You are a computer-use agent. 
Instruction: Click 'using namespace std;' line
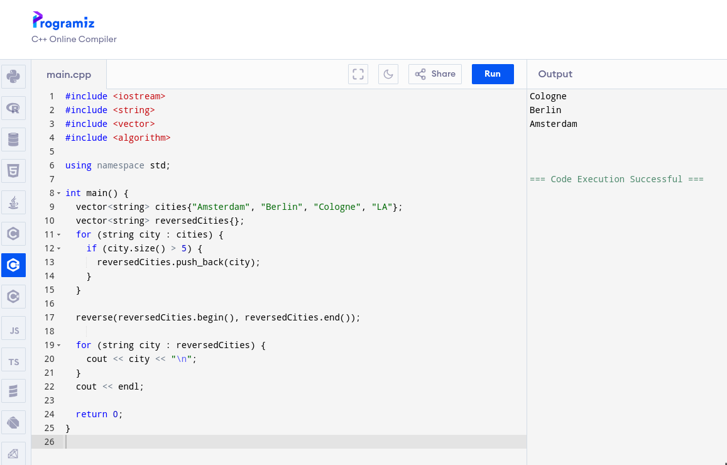(x=118, y=165)
